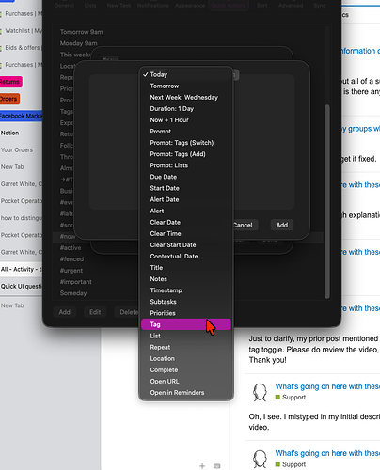This screenshot has height=470, width=380.
Task: Select Prompt: Tags (Switch) entry
Action: [186, 143]
